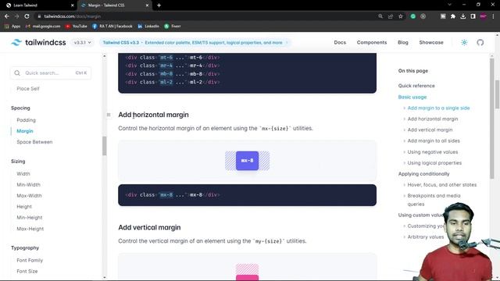The image size is (500, 281).
Task: Jump to Applying conditionally section
Action: pyautogui.click(x=423, y=173)
